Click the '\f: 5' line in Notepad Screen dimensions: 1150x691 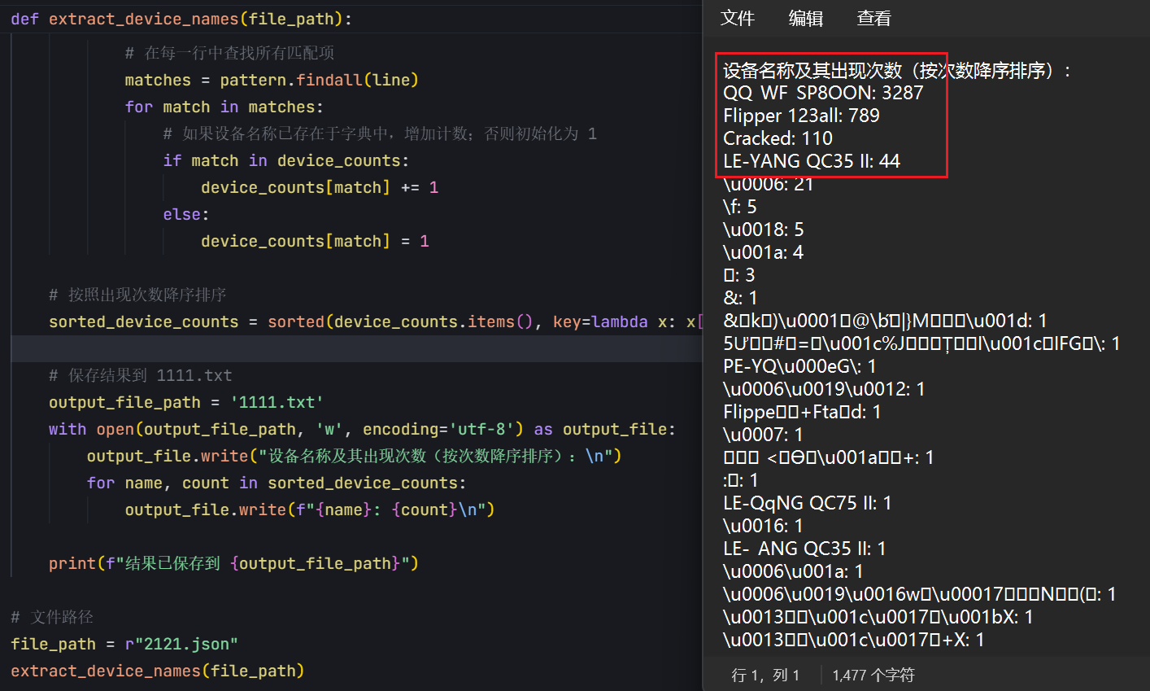740,207
